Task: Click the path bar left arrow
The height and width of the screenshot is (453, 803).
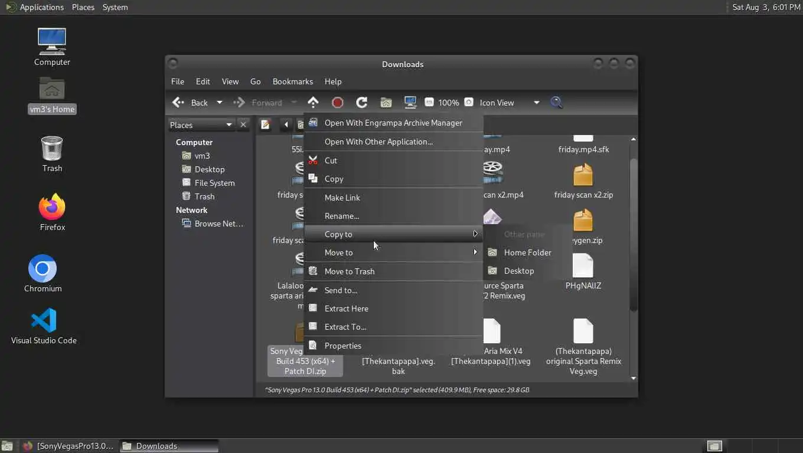Action: (x=286, y=124)
